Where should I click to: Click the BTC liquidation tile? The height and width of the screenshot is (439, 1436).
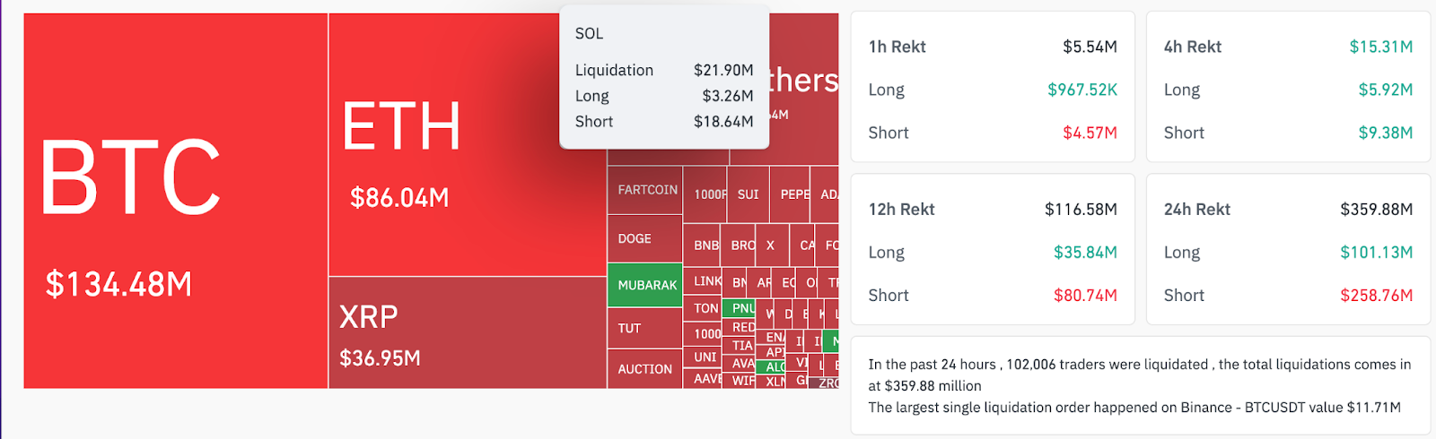175,202
